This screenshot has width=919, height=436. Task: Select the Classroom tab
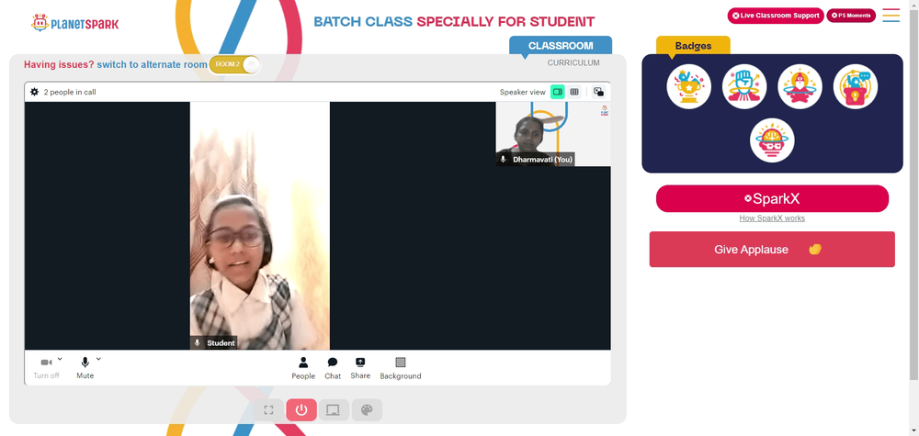click(x=560, y=45)
